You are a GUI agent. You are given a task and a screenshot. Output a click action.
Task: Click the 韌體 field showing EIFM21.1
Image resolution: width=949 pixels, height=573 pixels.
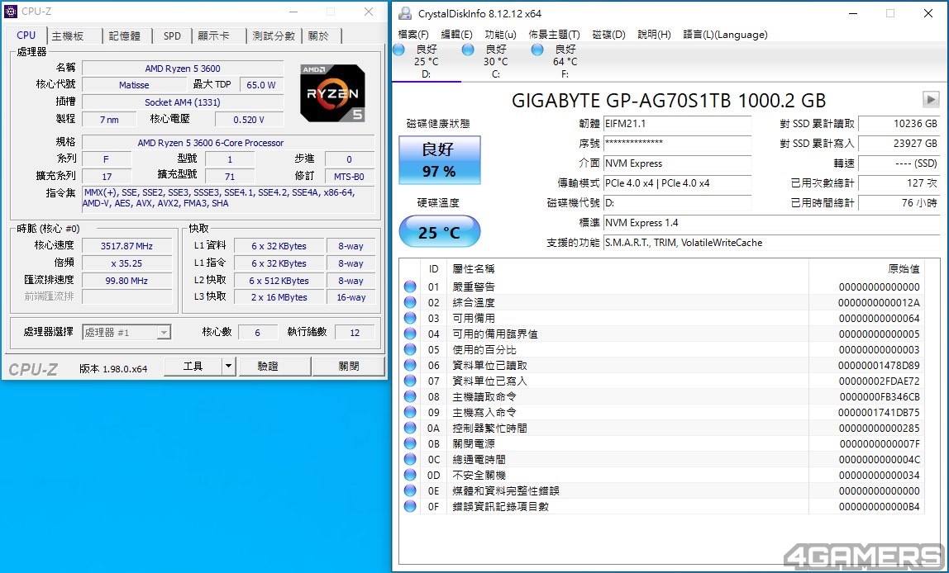677,124
